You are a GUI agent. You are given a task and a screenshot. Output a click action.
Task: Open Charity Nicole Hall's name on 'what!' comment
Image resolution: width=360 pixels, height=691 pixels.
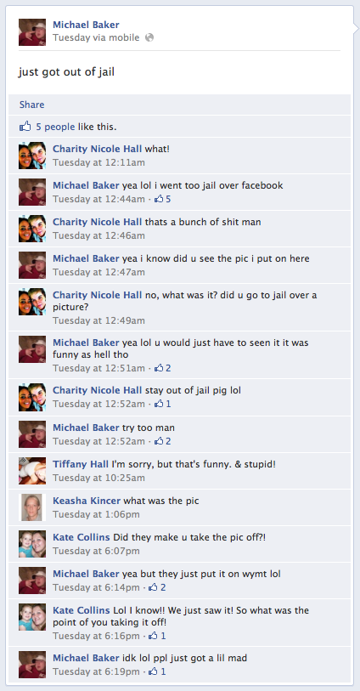tap(98, 149)
